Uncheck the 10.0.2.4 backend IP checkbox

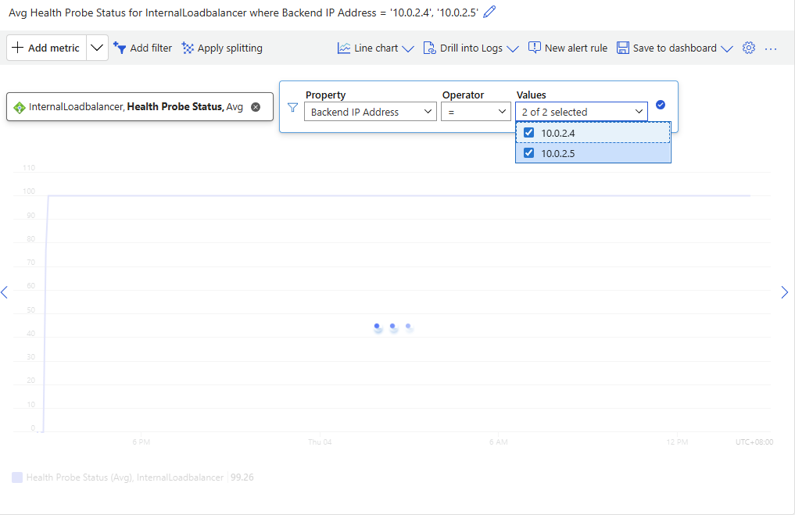coord(529,133)
